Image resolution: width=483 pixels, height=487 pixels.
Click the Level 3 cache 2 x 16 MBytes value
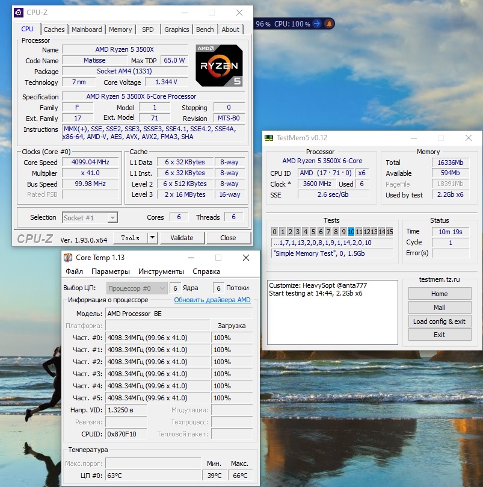[185, 194]
